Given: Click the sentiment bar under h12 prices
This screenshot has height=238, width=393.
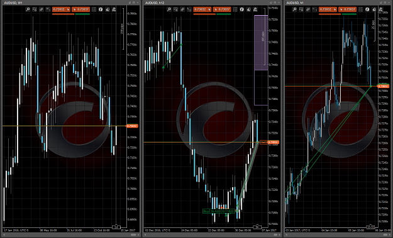Looking at the screenshot, I should click(x=212, y=14).
